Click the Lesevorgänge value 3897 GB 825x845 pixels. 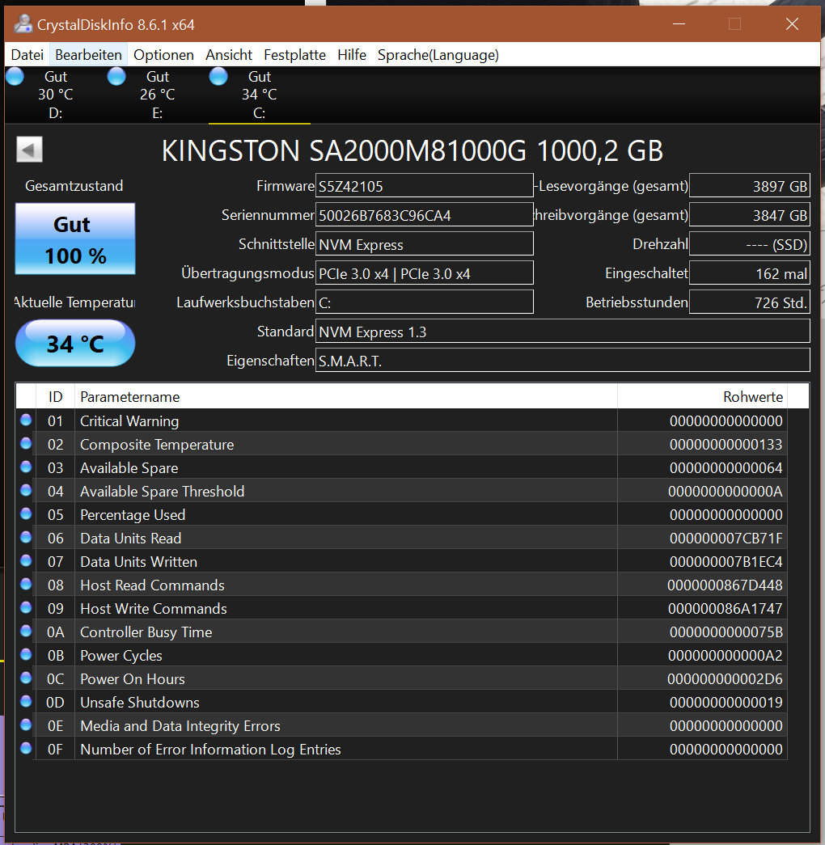pos(750,186)
